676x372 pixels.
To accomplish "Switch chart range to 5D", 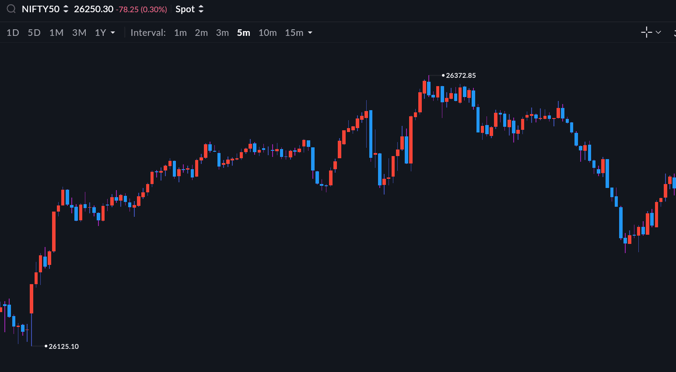I will [34, 33].
